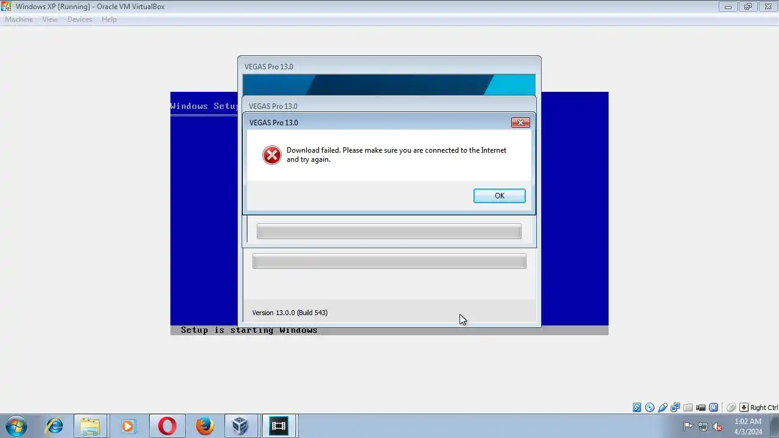
Task: Click Setup is starting Windows status text
Action: 249,330
